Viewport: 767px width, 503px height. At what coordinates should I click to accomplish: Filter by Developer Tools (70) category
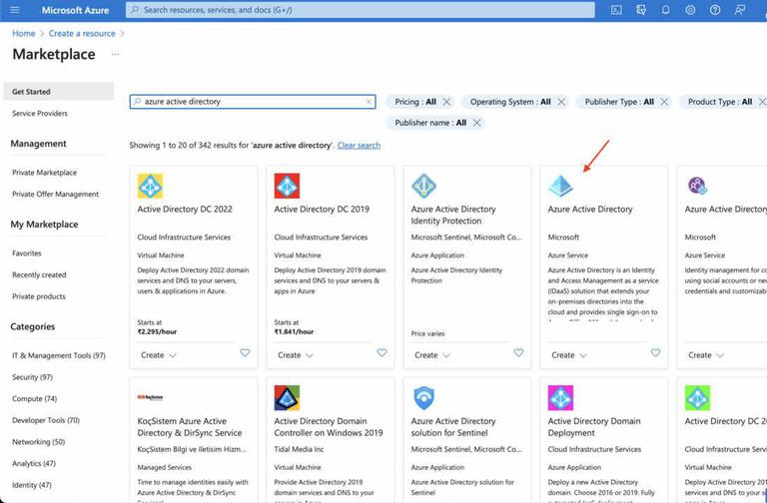coord(46,420)
